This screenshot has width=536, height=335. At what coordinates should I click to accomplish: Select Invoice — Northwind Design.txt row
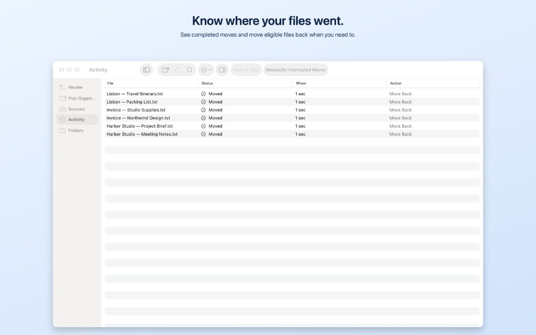pos(292,118)
